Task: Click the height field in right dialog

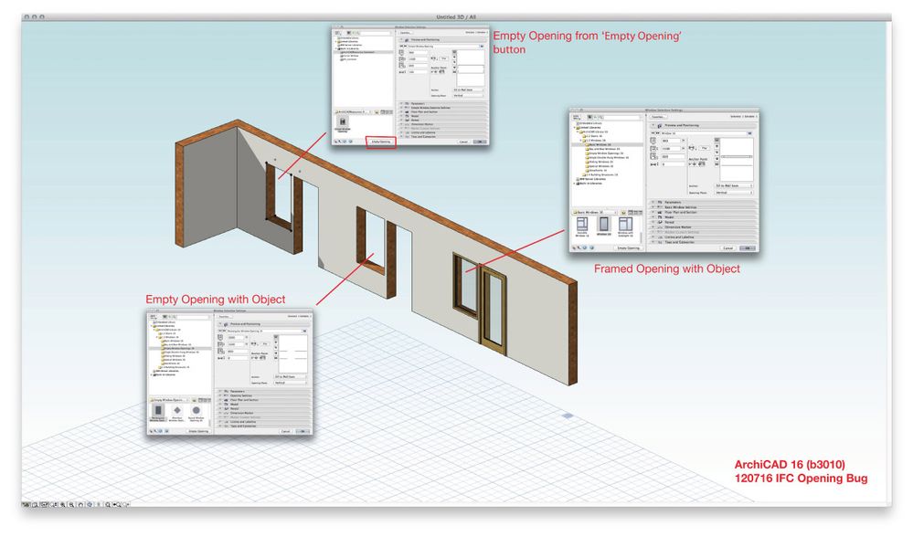Action: 671,148
